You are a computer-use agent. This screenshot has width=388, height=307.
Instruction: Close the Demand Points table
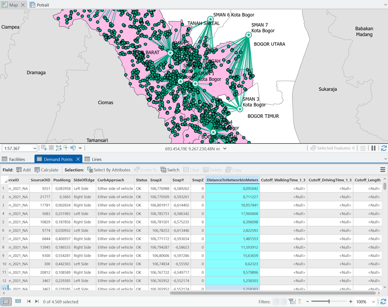(x=78, y=159)
